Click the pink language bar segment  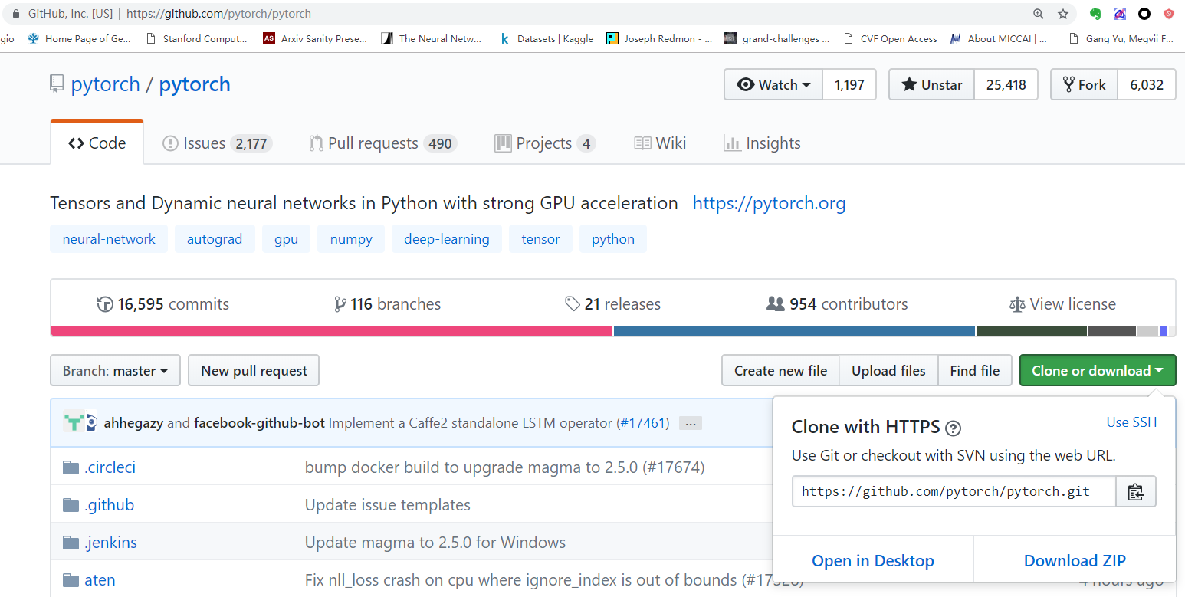pyautogui.click(x=332, y=331)
